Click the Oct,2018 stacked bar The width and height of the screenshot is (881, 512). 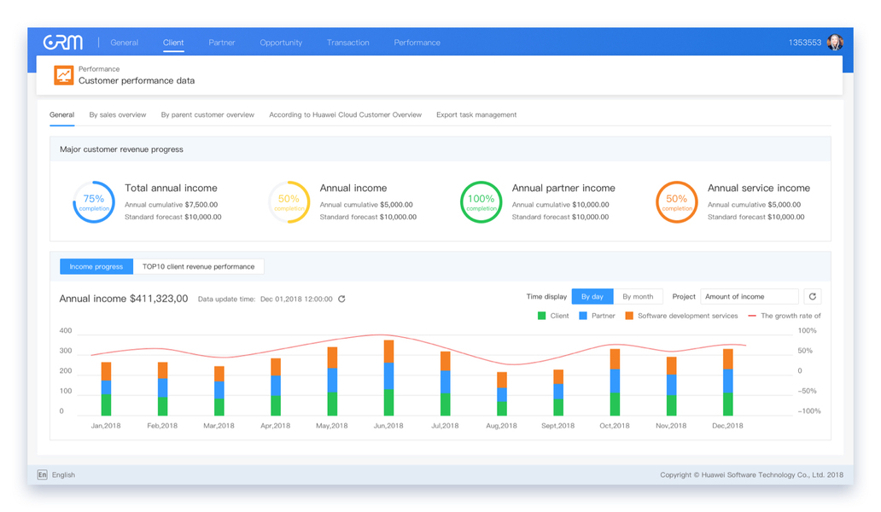(x=615, y=382)
